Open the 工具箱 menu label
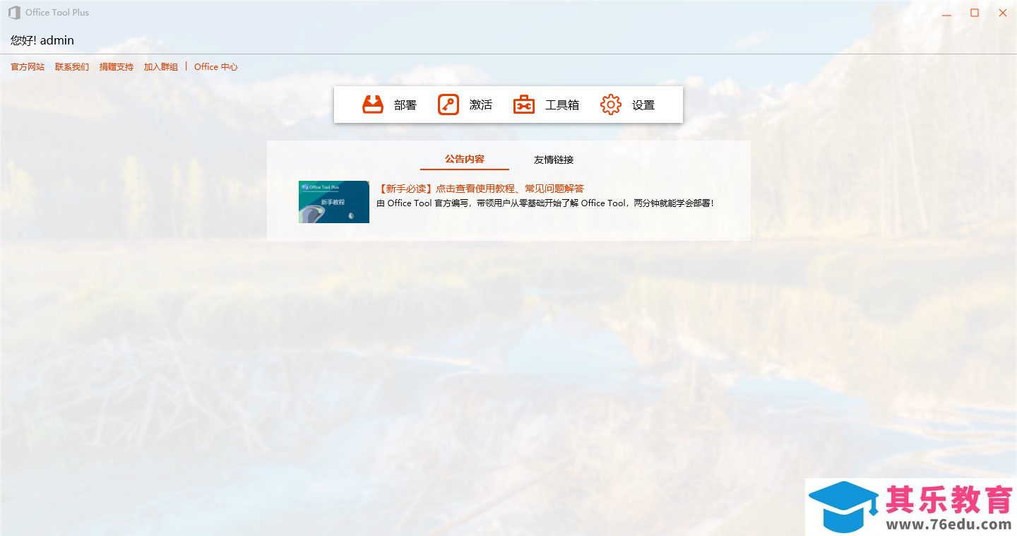1017x536 pixels. [562, 105]
